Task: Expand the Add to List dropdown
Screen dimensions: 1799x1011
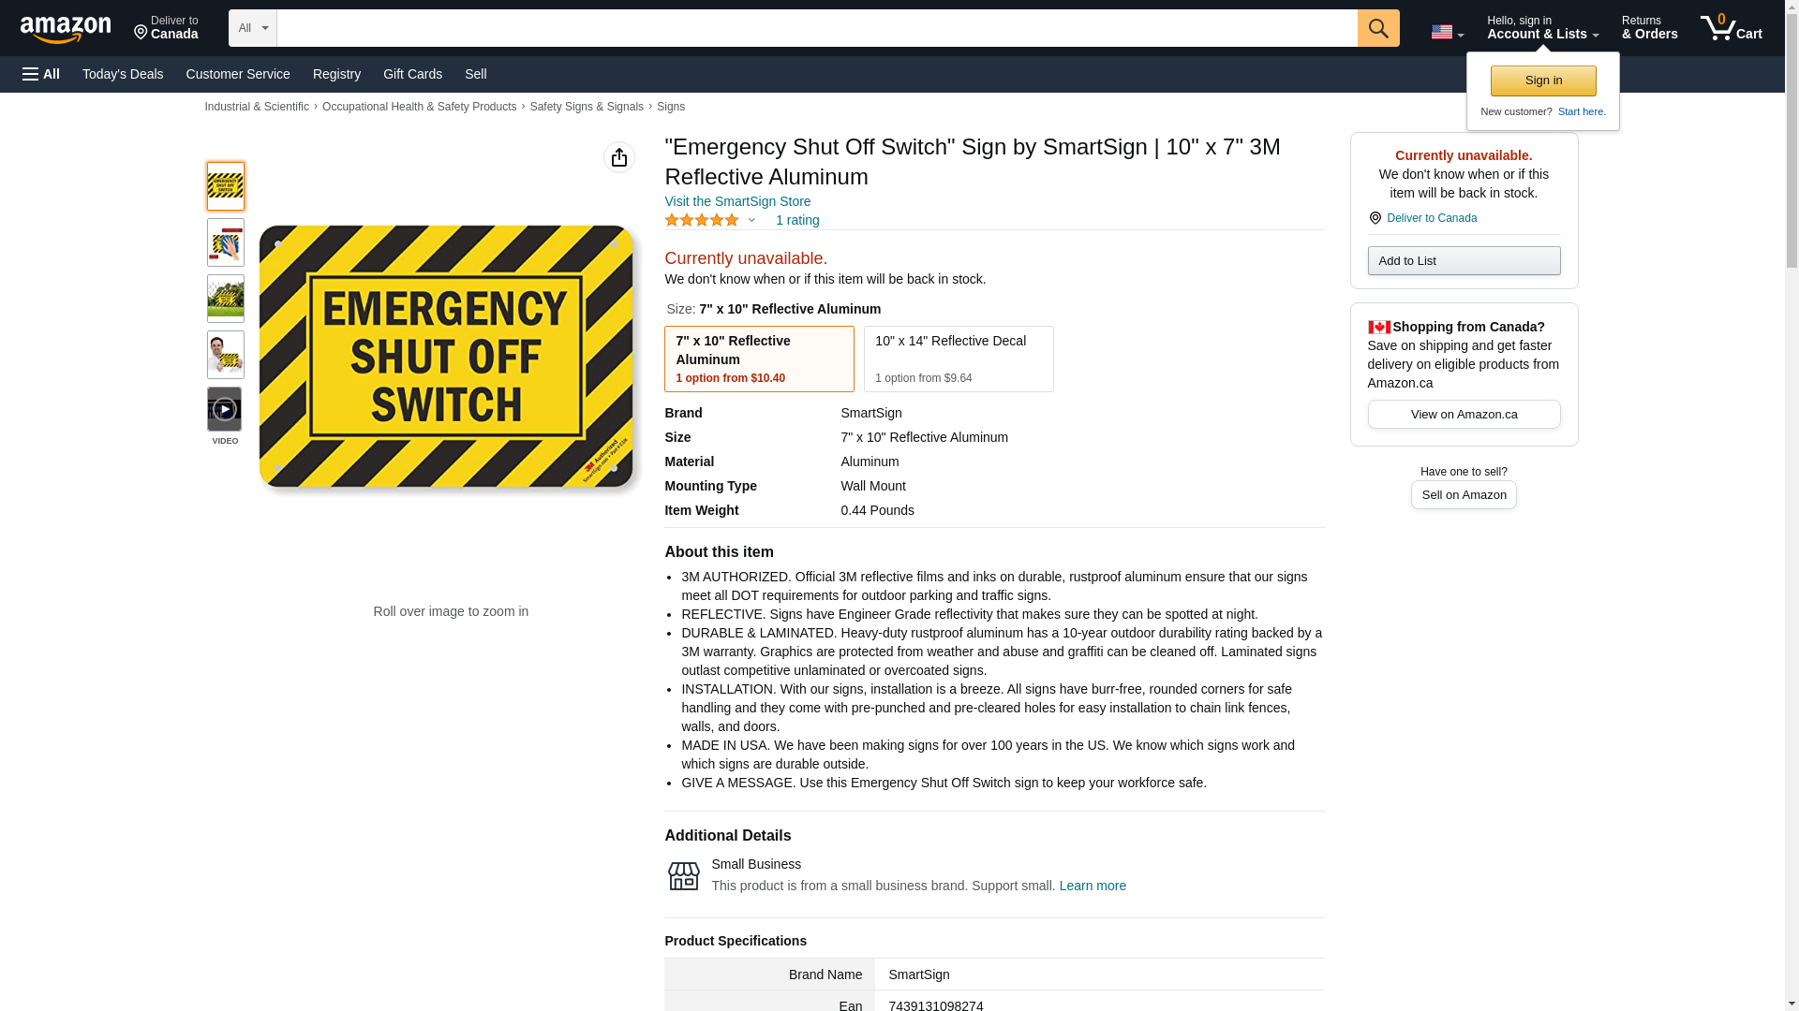Action: pos(1464,261)
